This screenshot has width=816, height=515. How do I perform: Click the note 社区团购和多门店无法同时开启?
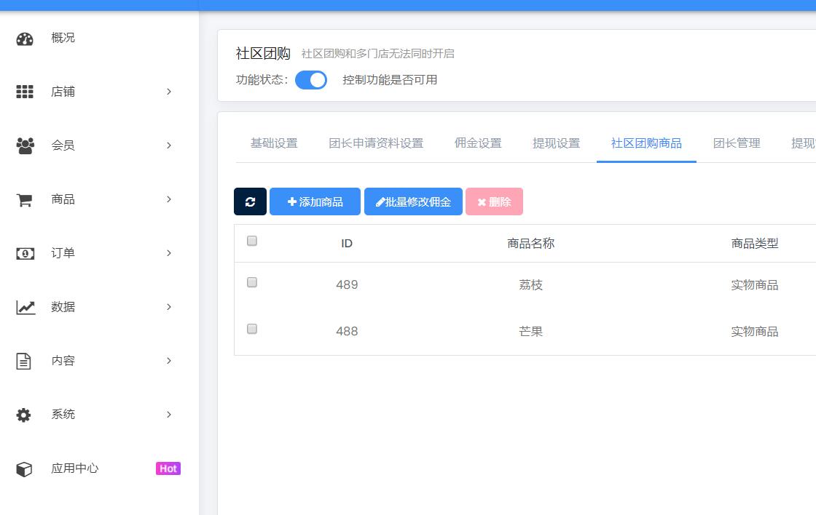378,54
